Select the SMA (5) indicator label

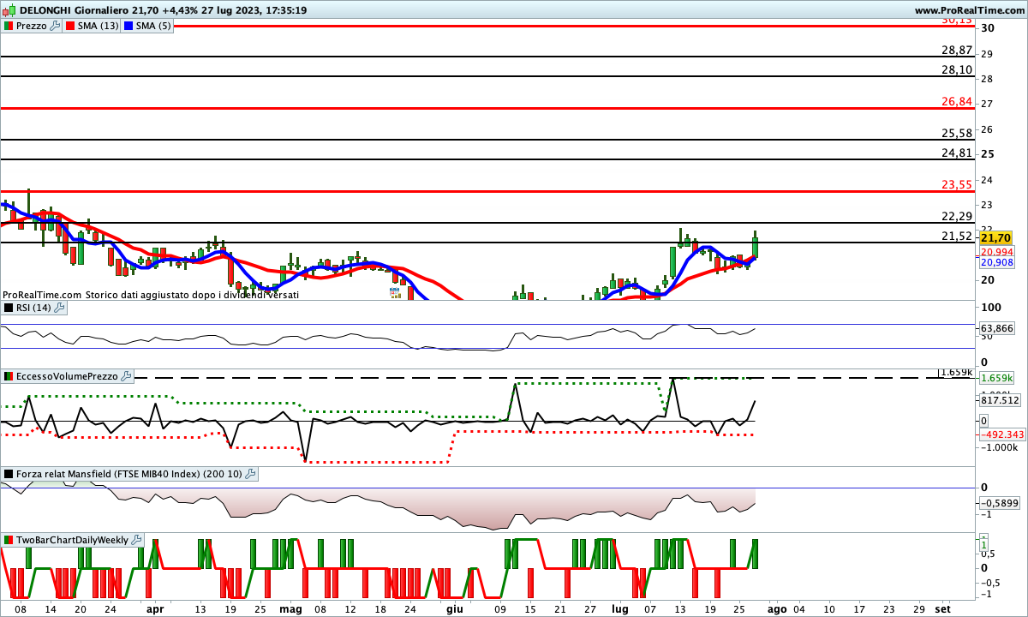pyautogui.click(x=154, y=26)
